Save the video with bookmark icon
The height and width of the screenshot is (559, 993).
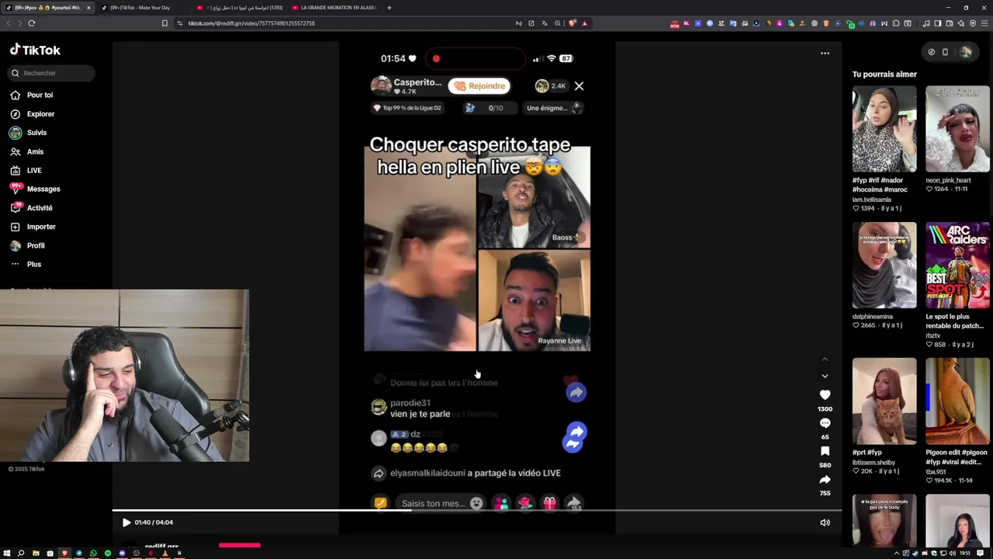click(825, 451)
